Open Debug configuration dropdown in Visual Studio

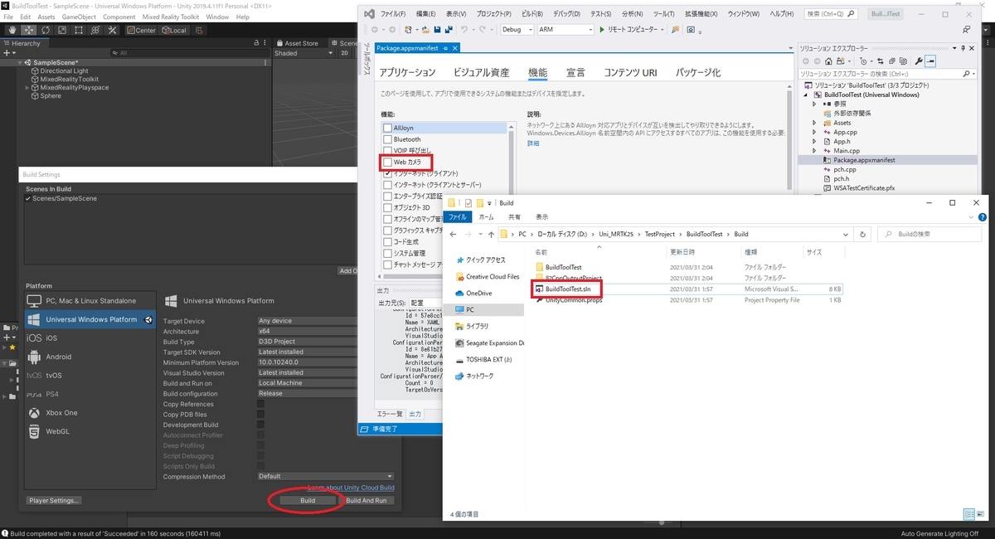pyautogui.click(x=516, y=29)
